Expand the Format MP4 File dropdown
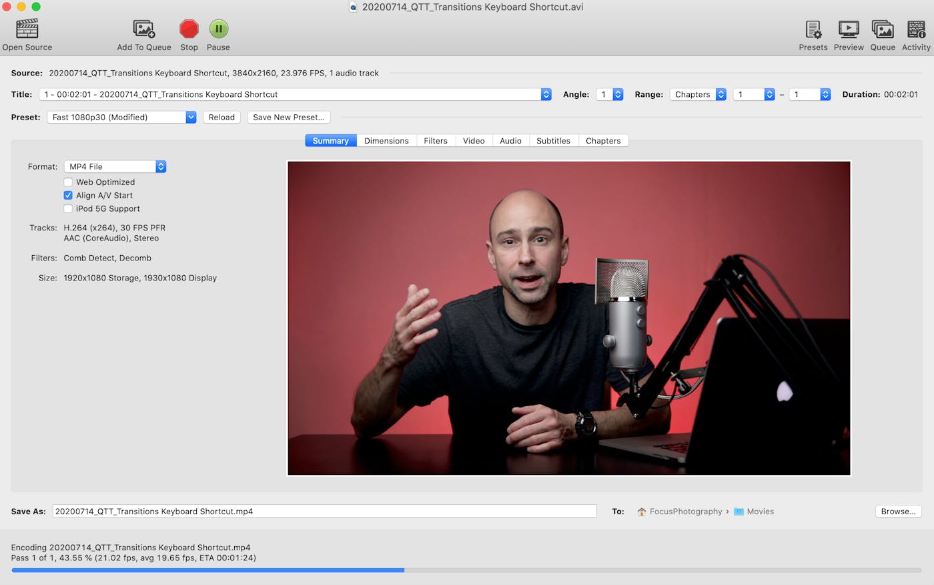 [x=115, y=167]
